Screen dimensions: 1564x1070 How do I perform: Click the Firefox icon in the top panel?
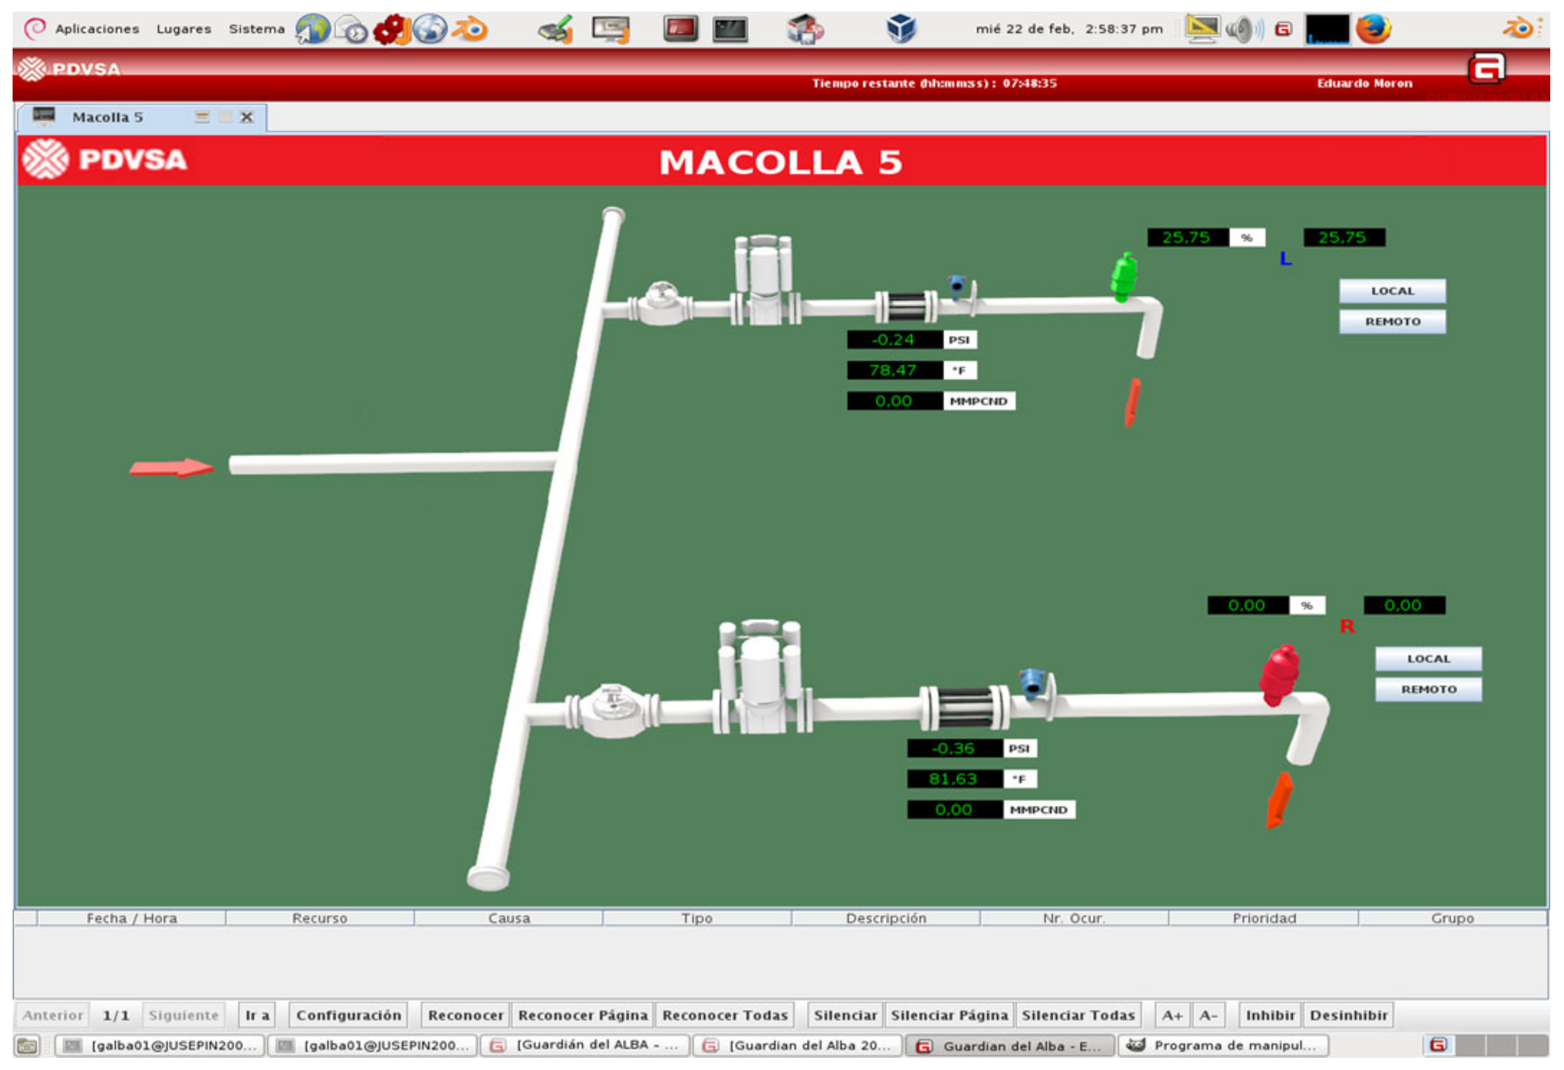point(1374,29)
